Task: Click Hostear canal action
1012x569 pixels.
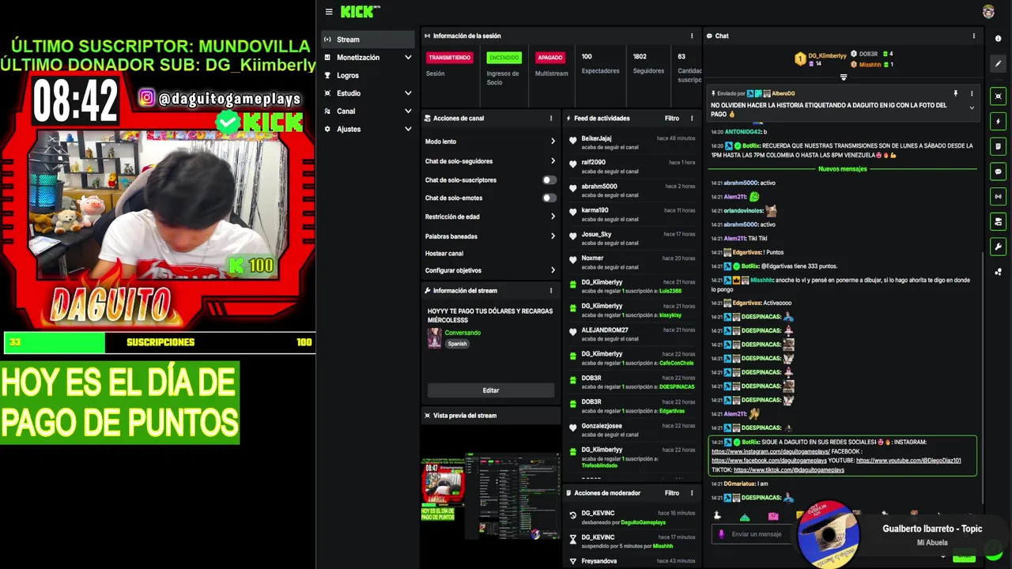Action: pos(444,254)
